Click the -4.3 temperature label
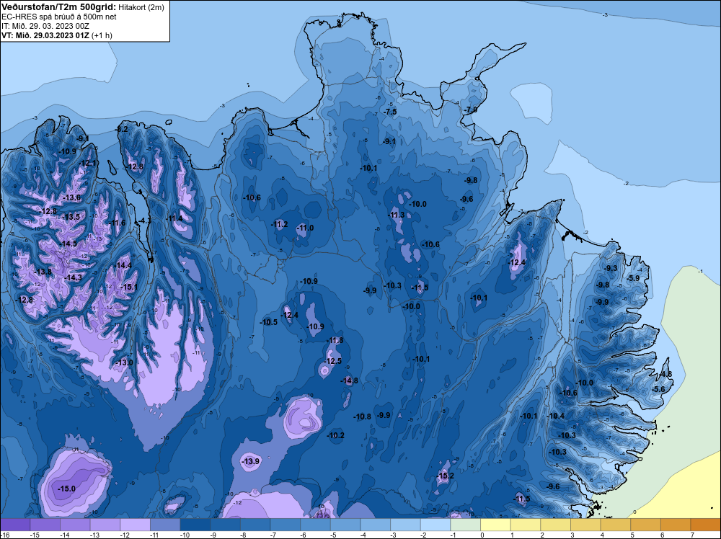 (x=144, y=220)
